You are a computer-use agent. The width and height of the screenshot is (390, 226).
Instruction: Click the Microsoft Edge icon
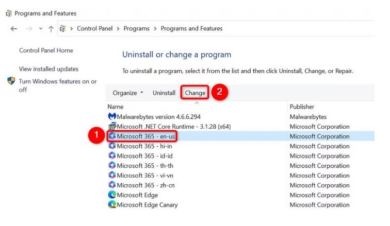tap(112, 195)
